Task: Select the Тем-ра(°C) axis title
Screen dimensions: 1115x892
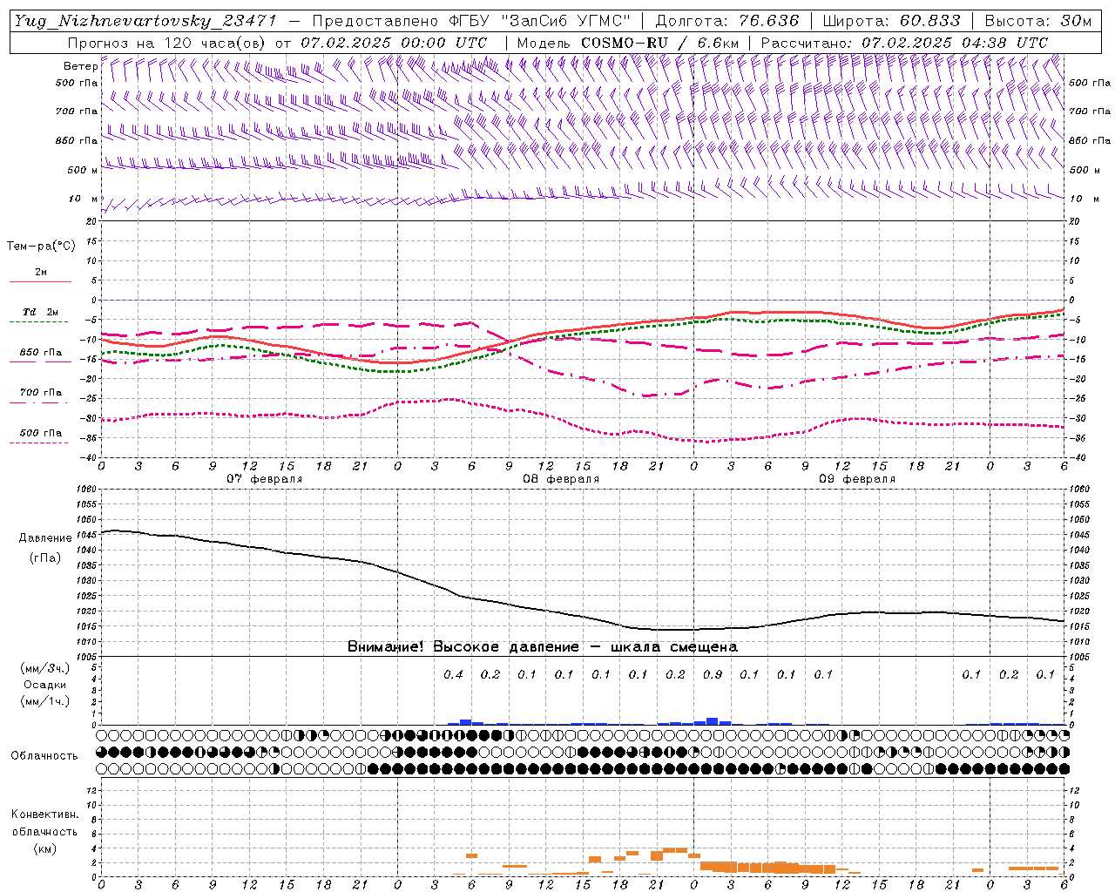Action: pyautogui.click(x=41, y=247)
